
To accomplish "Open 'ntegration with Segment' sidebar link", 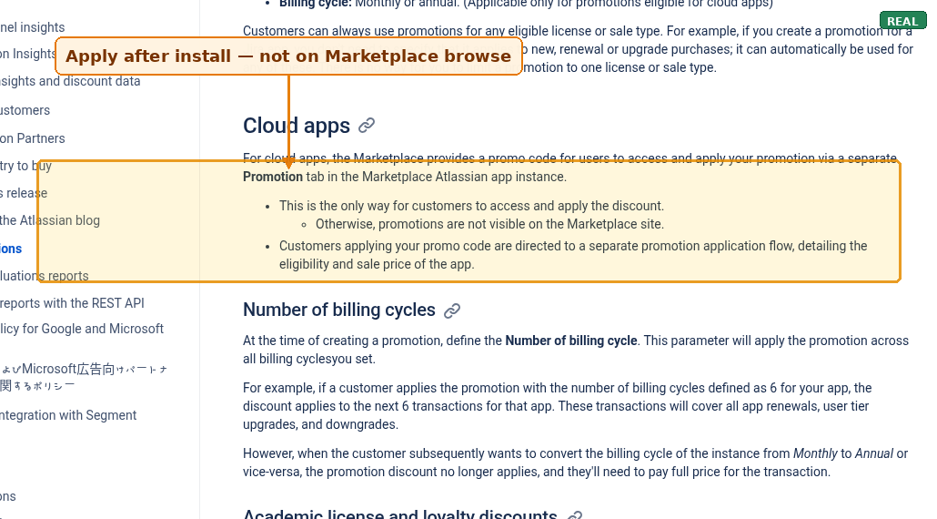I will [68, 415].
